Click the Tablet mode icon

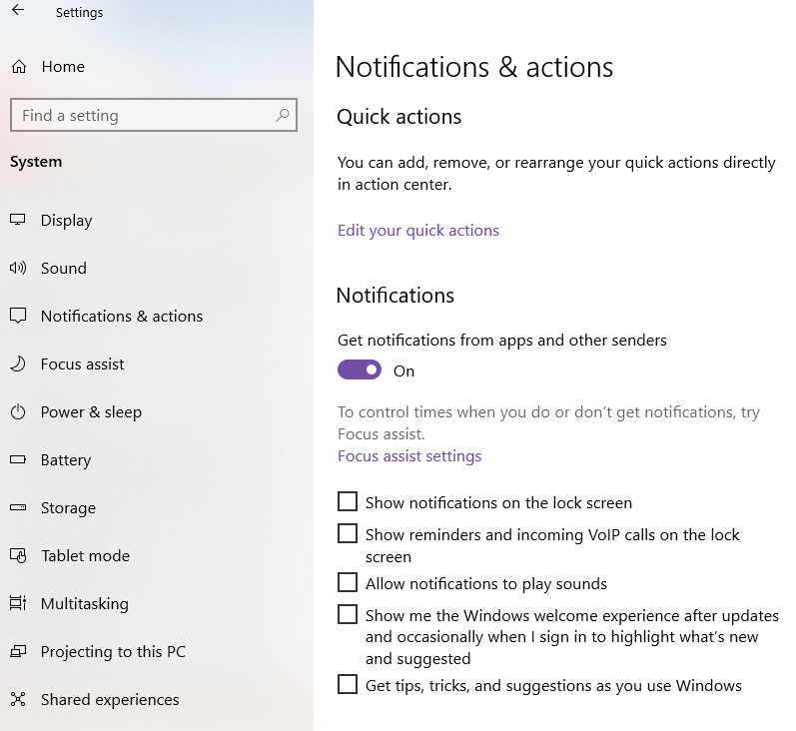pos(18,555)
